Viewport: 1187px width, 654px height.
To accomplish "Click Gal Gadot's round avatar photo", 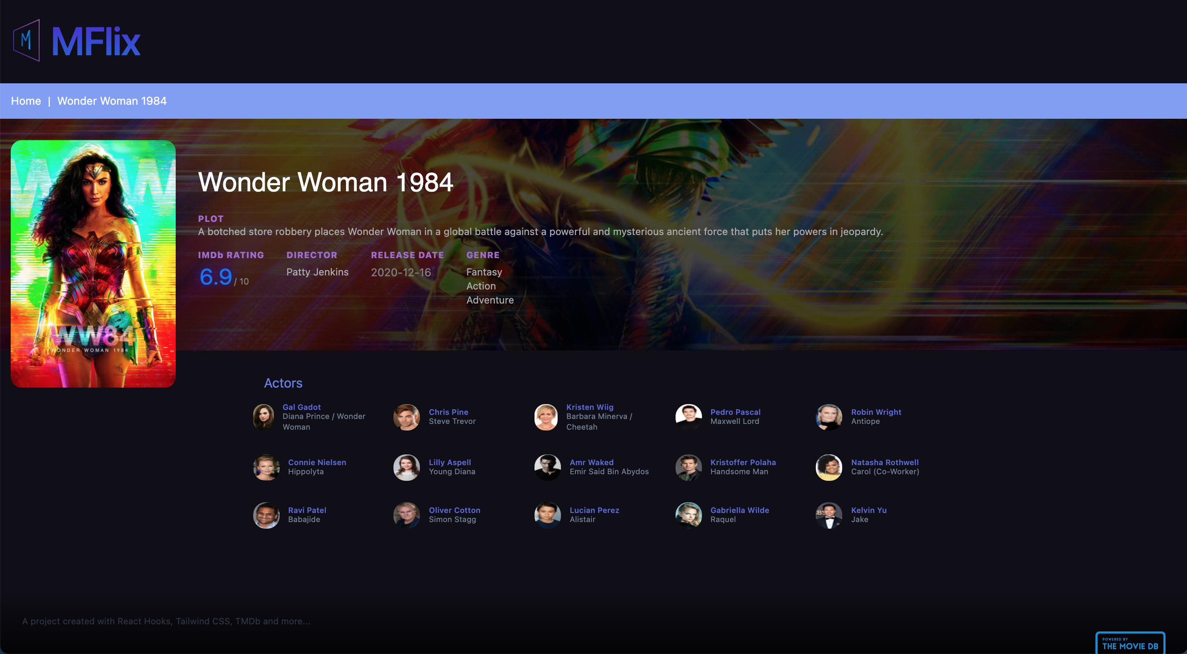I will [x=264, y=417].
